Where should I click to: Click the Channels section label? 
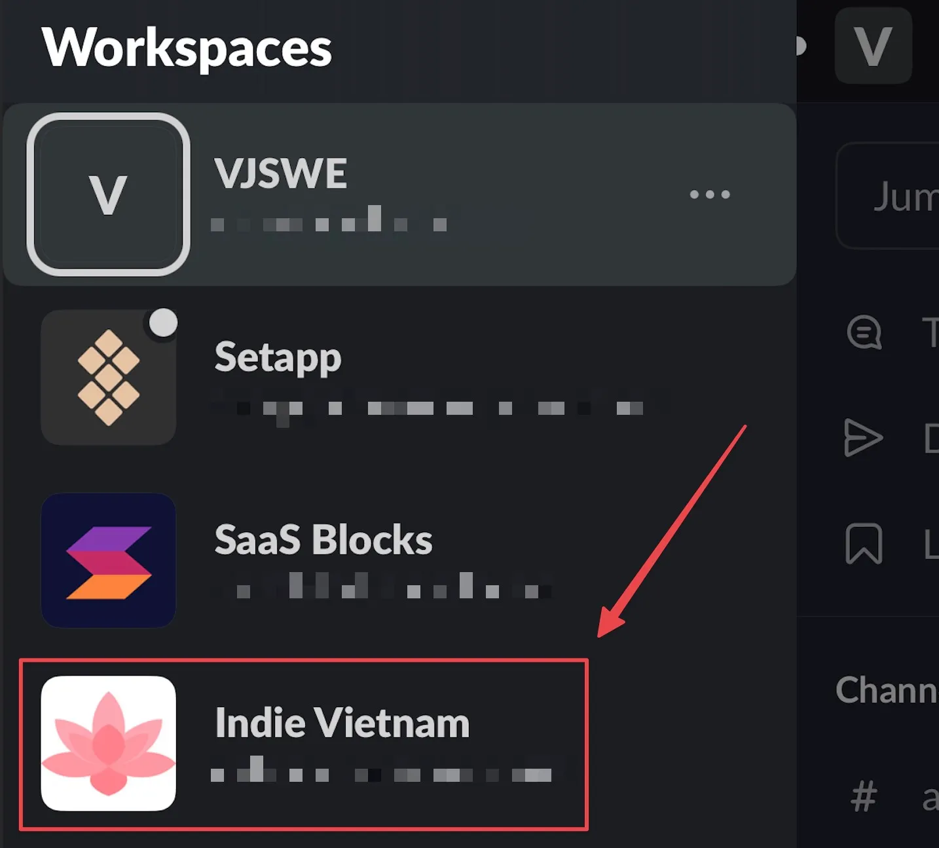coord(887,690)
